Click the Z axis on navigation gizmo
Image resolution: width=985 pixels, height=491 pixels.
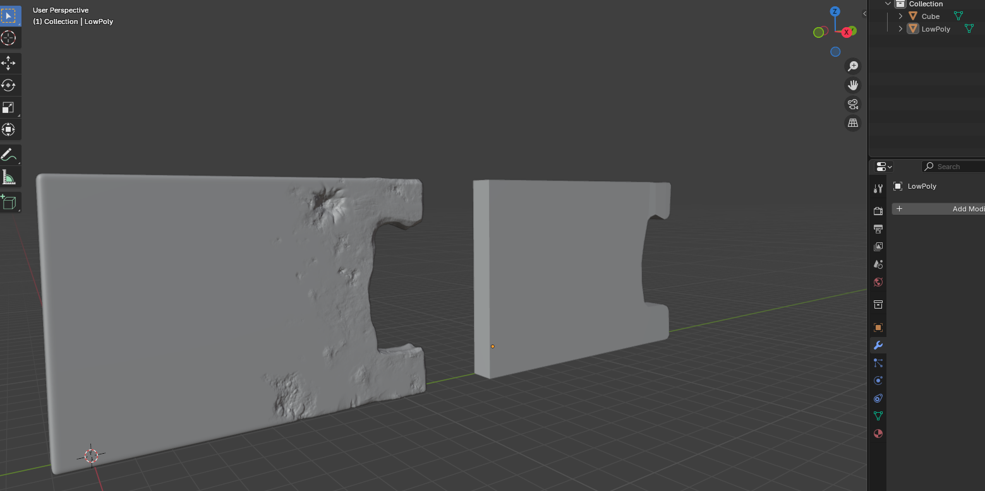(835, 11)
